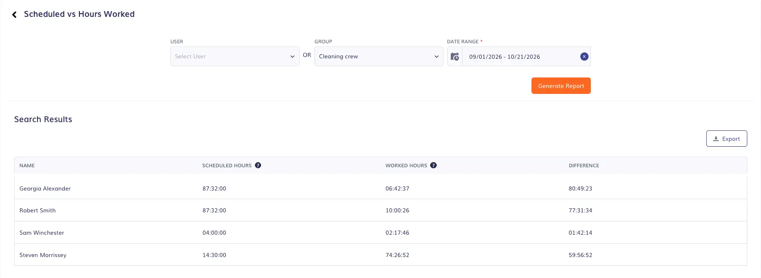Viewport: 761px width, 278px height.
Task: Open the Cleaning crew group dropdown
Action: tap(379, 57)
